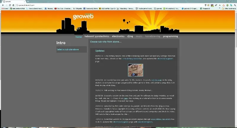Expand the Other bookmarks folder
237x128 pixels.
click(x=229, y=9)
